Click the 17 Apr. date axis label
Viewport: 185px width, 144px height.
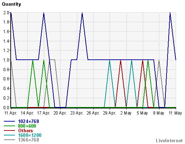pyautogui.click(x=44, y=113)
